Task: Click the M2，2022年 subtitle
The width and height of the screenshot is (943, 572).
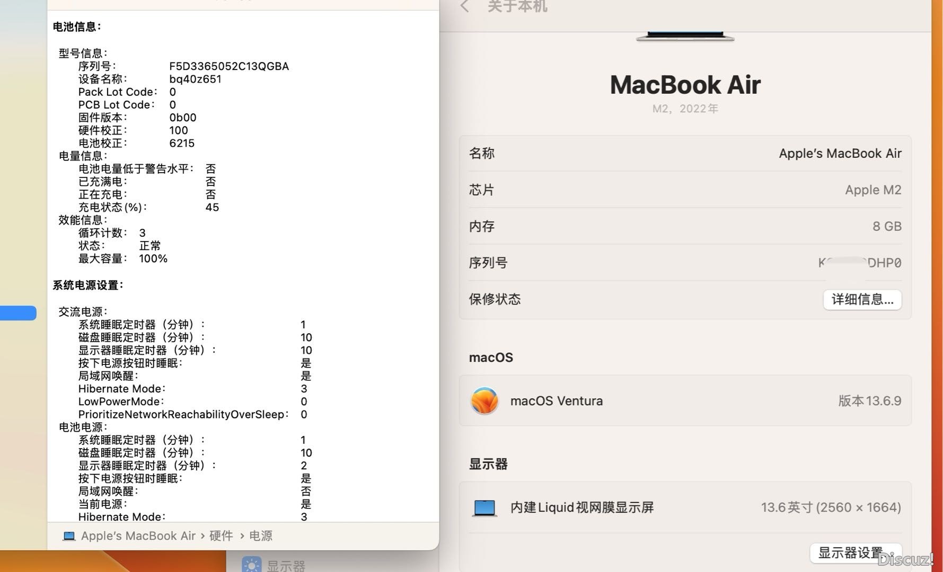Action: click(x=685, y=109)
